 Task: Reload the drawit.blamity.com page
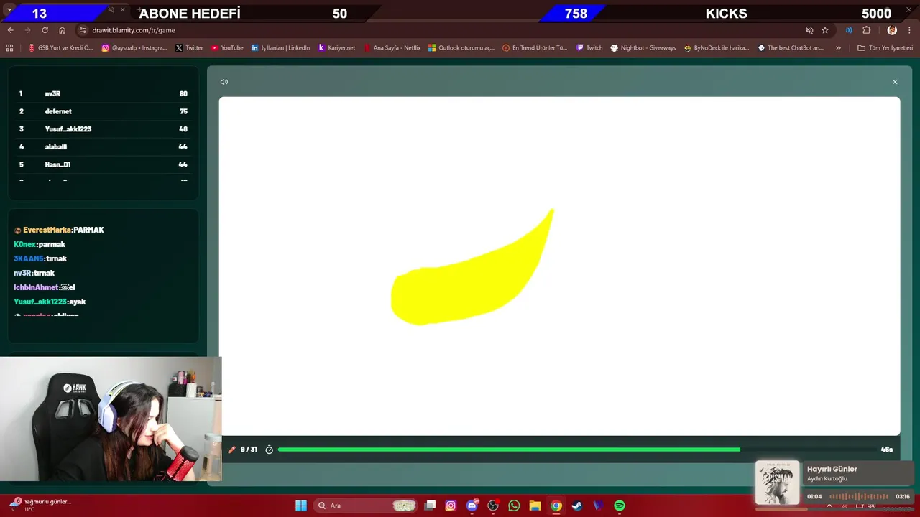[x=45, y=30]
